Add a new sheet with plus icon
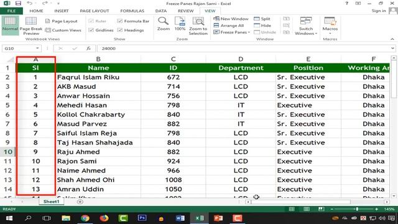 pos(80,202)
